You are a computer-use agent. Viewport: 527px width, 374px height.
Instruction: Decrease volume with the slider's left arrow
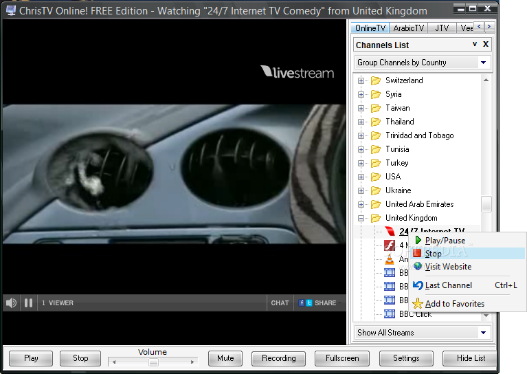coord(114,362)
